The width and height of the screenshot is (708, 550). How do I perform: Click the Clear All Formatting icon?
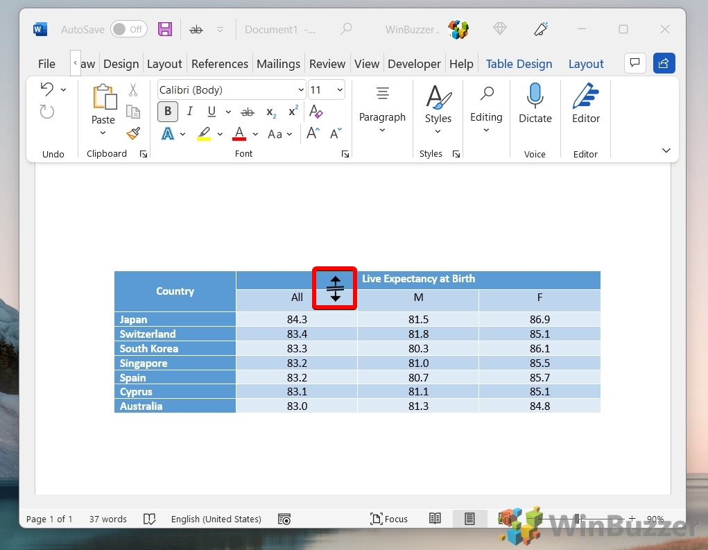coord(316,112)
